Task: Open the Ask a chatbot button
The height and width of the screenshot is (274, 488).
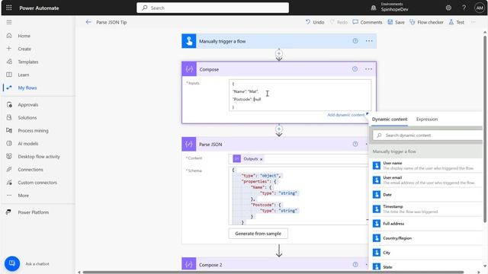Action: 12,263
